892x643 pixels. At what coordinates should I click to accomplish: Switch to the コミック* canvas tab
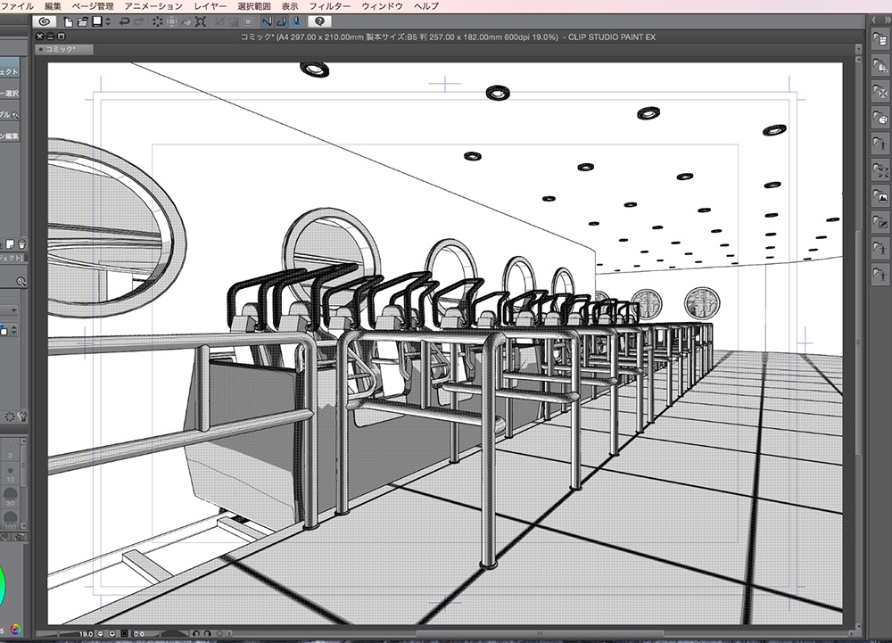(x=63, y=49)
